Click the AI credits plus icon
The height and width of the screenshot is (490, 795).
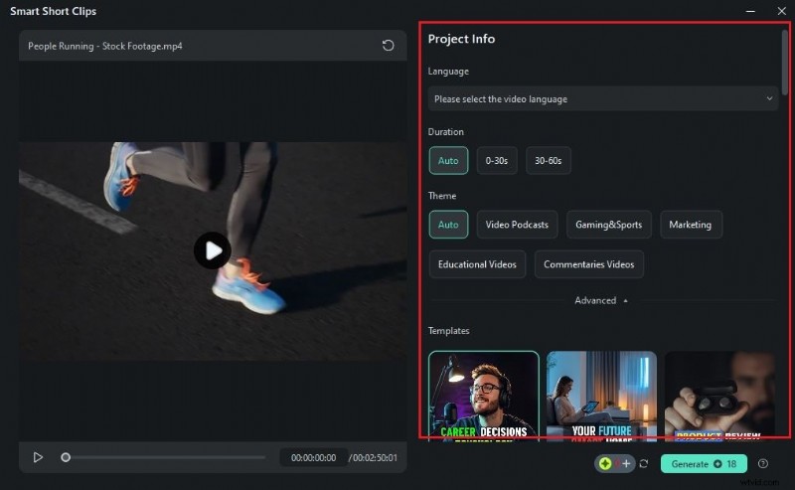point(625,464)
